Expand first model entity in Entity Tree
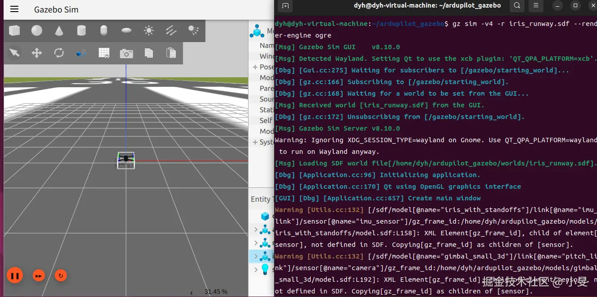 (x=256, y=230)
